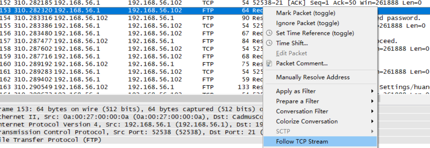430x148 pixels.
Task: Select packet 163 in the packet list
Action: pyautogui.click(x=131, y=87)
